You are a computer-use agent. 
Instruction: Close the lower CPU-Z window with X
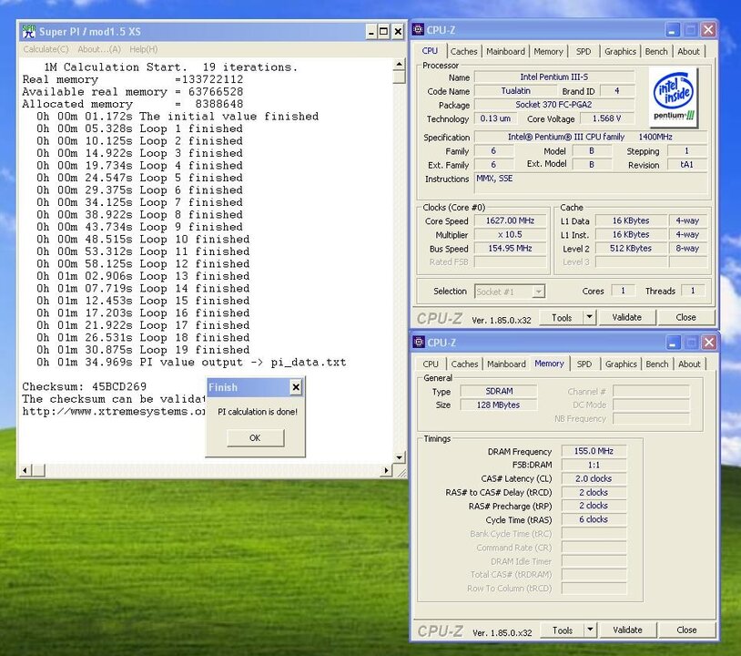709,343
